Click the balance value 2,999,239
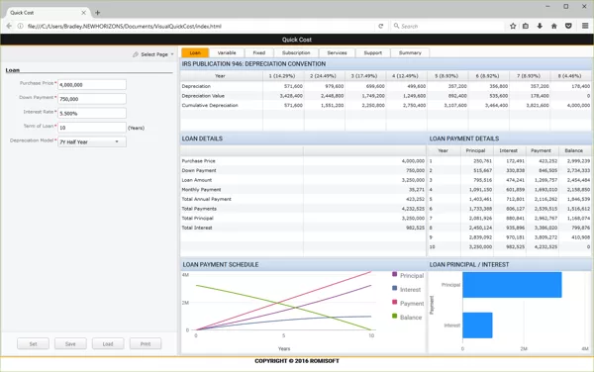 578,161
